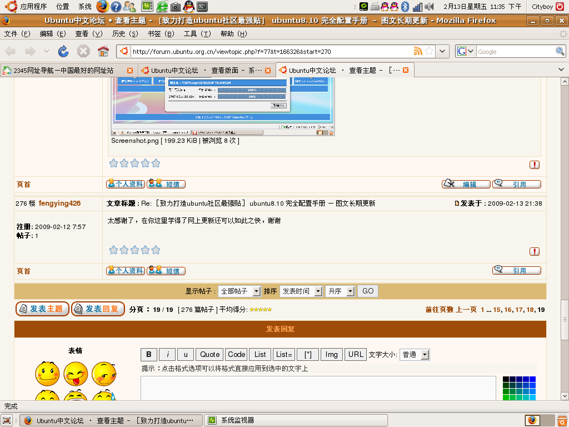569x427 pixels.
Task: Open the 工具 tools menu
Action: (x=197, y=34)
